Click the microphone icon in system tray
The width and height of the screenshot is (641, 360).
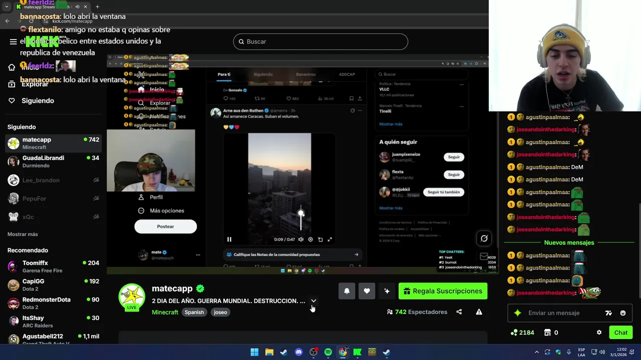tap(568, 352)
